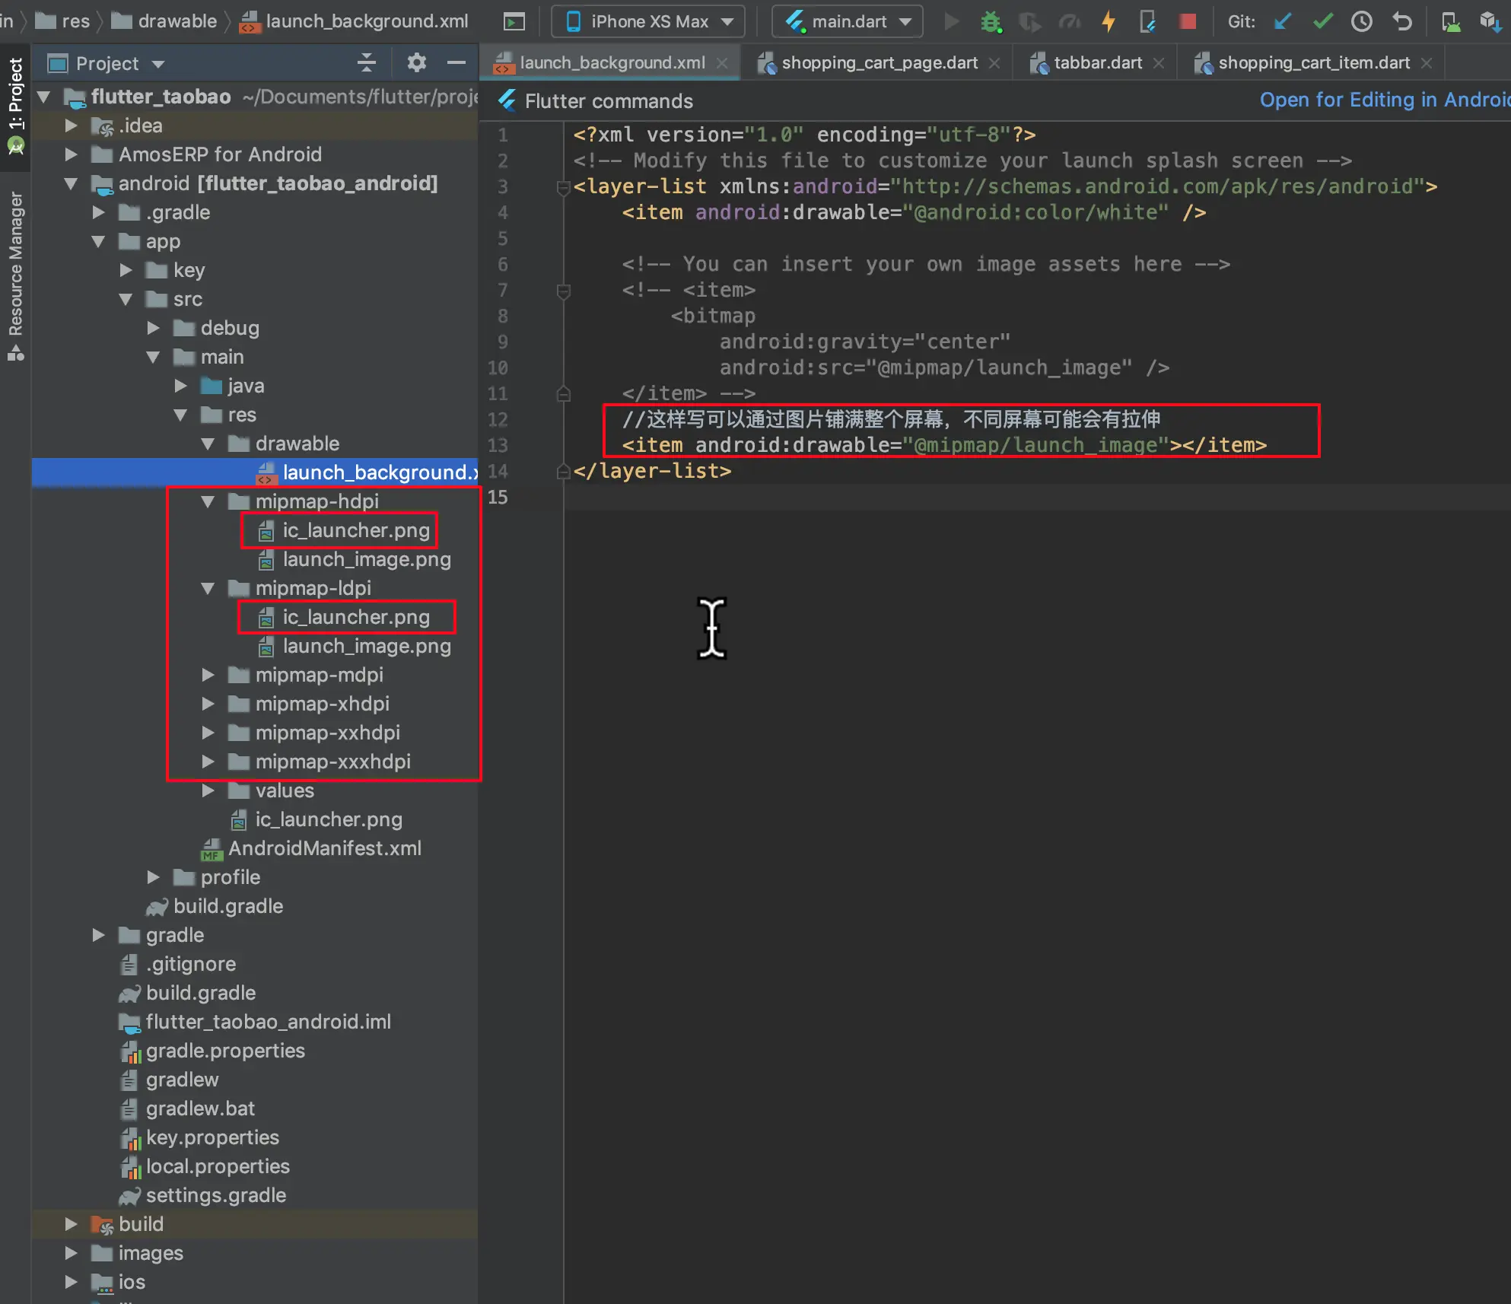
Task: Open the main.dart run configuration dropdown
Action: 848,21
